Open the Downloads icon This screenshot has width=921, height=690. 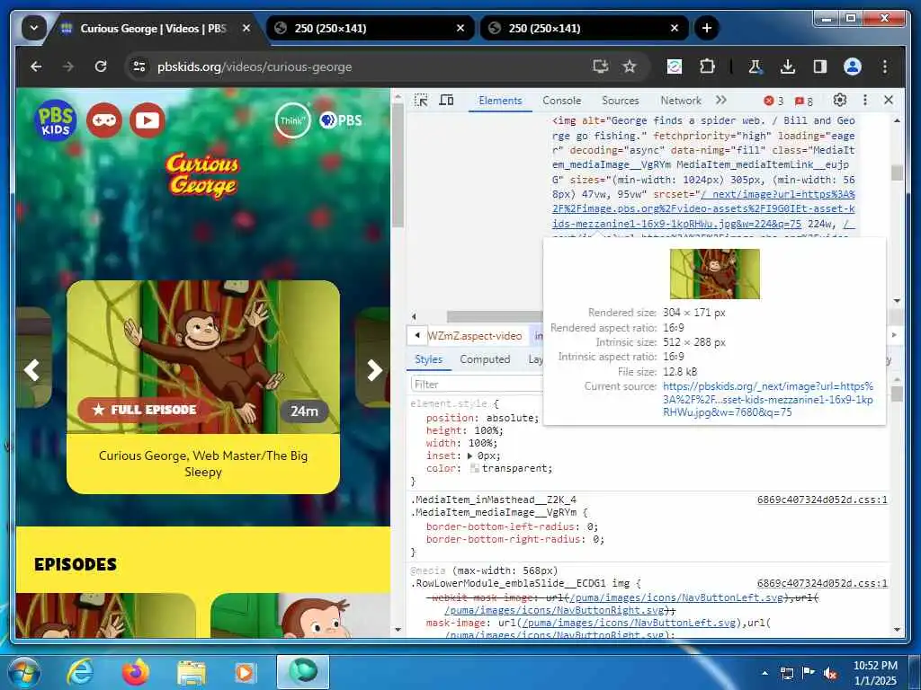point(788,66)
